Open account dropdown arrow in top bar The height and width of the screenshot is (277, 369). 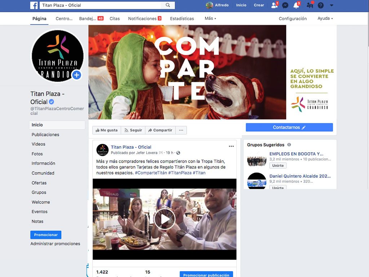tap(332, 5)
